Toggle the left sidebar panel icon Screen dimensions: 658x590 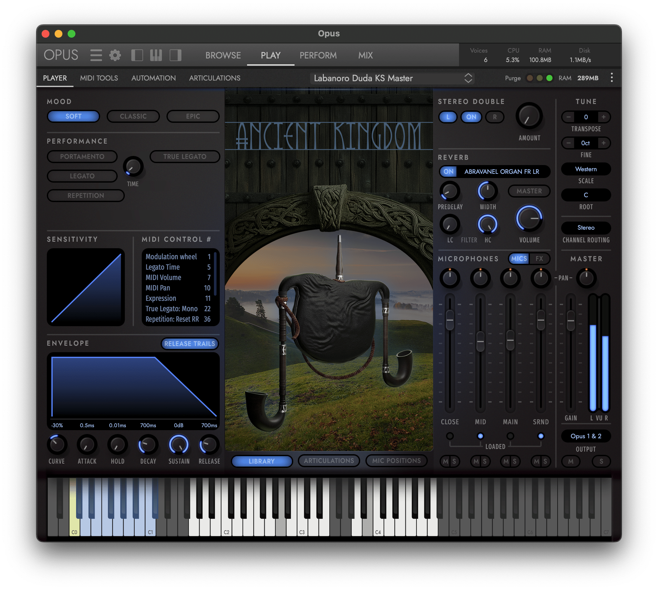[x=137, y=55]
